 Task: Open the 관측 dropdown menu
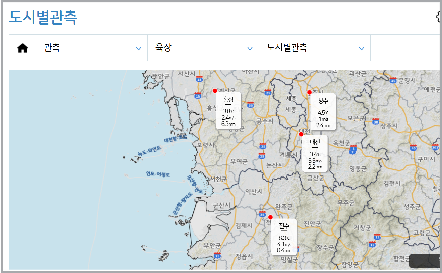click(x=92, y=48)
